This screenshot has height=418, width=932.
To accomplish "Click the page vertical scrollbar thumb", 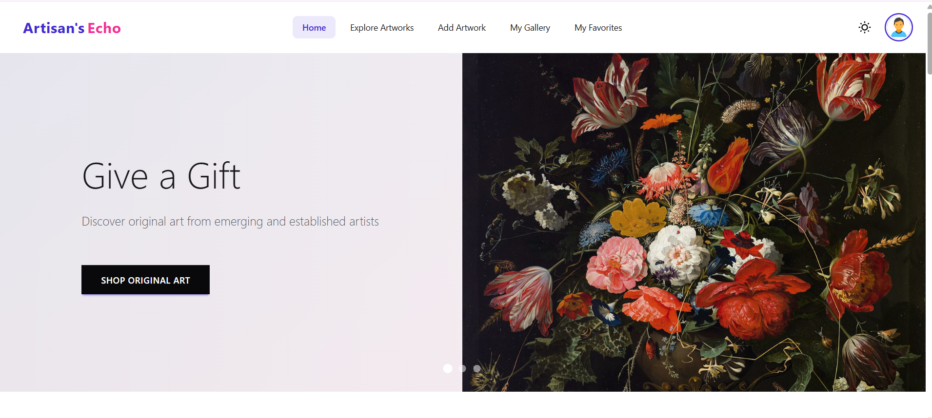I will coord(929,43).
